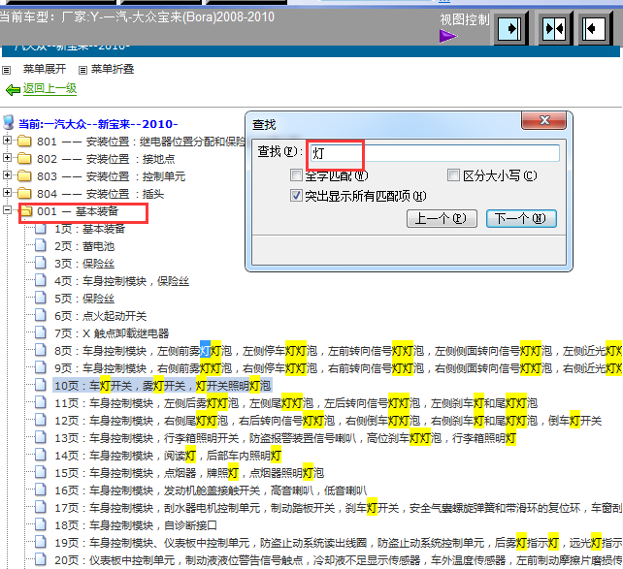Open 9页 右侧前雾灯灯泡 entry

click(338, 368)
